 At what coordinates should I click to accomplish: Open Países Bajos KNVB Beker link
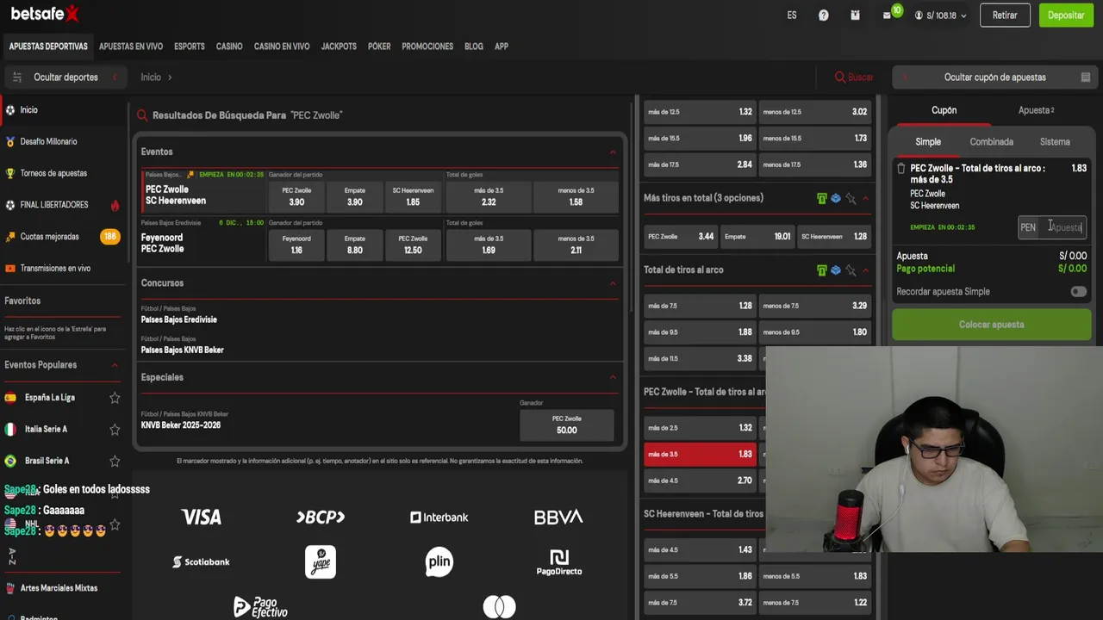183,350
